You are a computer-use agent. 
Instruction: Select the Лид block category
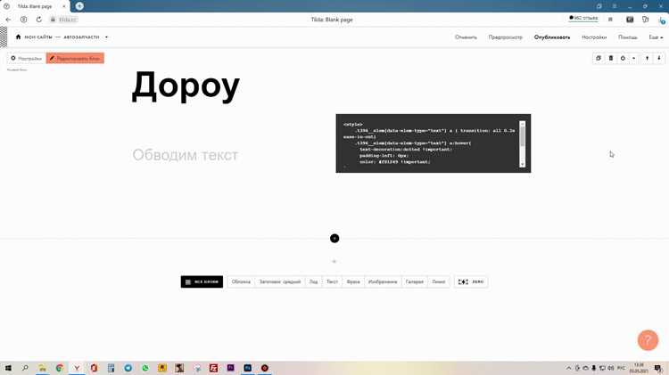[314, 281]
